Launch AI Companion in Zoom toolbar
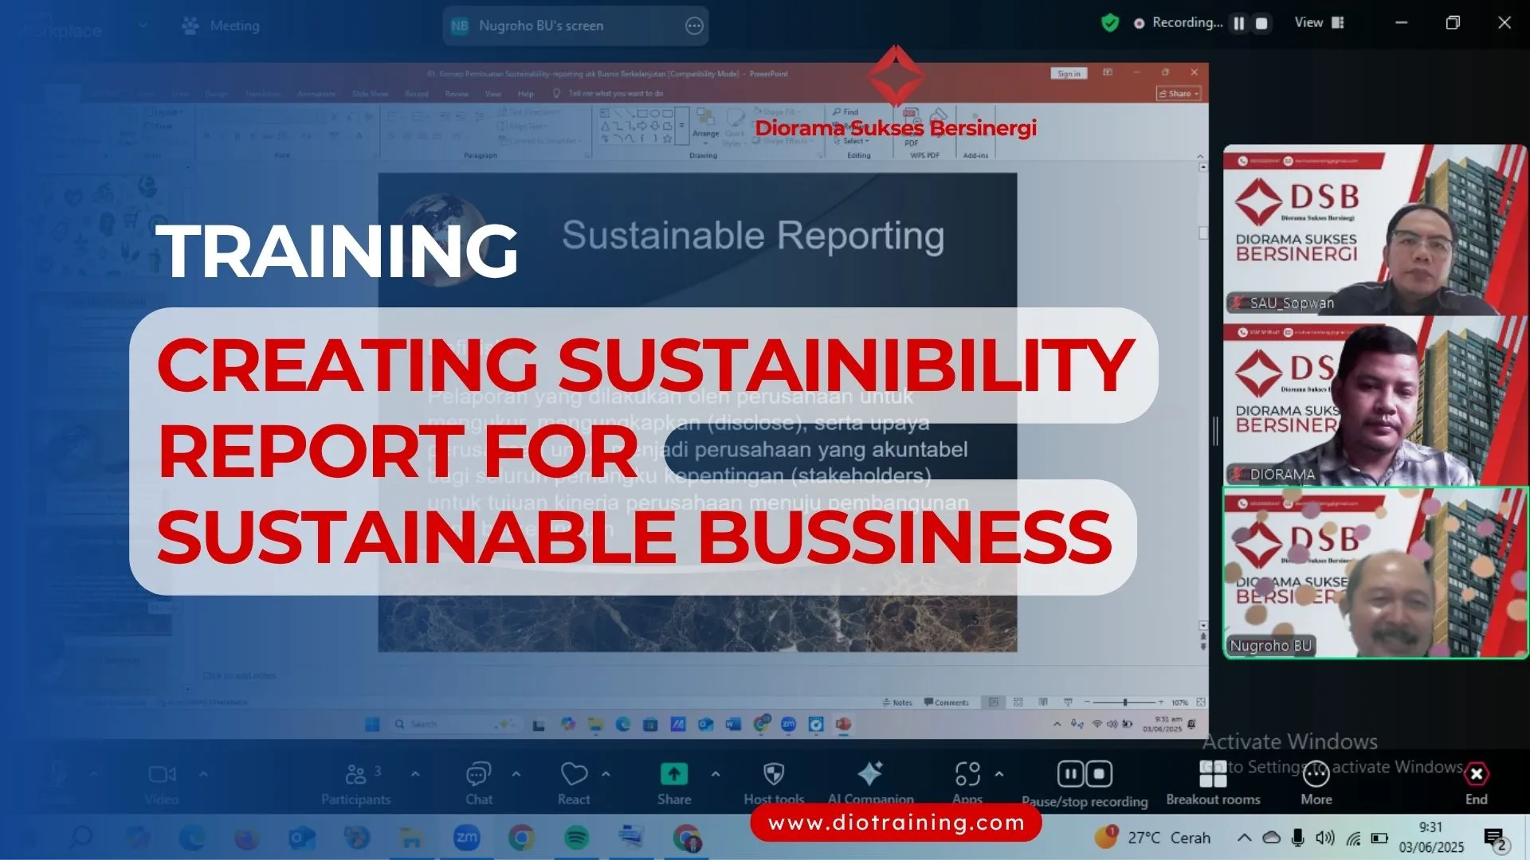 pos(870,784)
